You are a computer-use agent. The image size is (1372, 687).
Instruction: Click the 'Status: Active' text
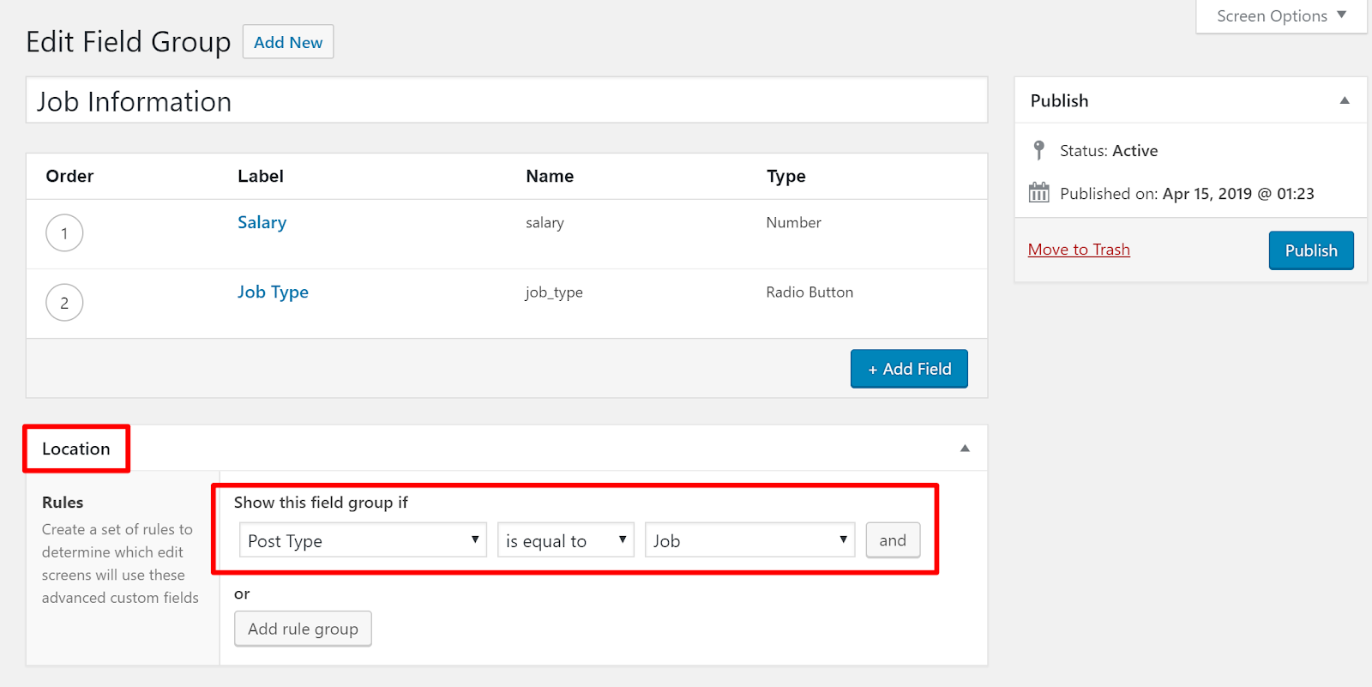coord(1109,151)
